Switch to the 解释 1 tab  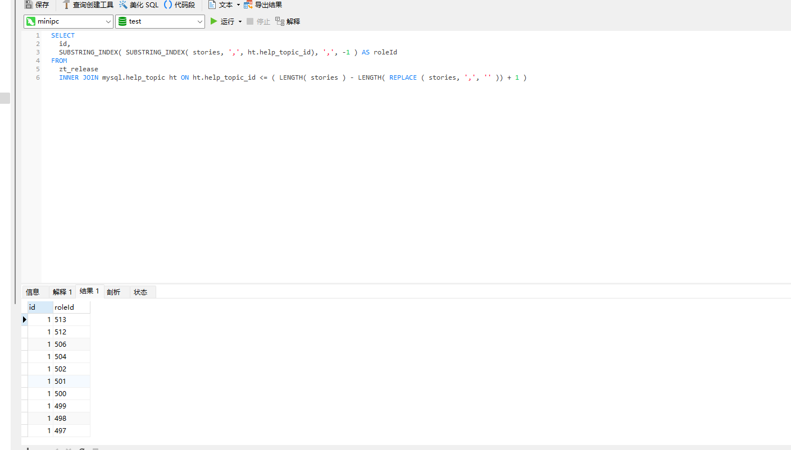(x=62, y=292)
